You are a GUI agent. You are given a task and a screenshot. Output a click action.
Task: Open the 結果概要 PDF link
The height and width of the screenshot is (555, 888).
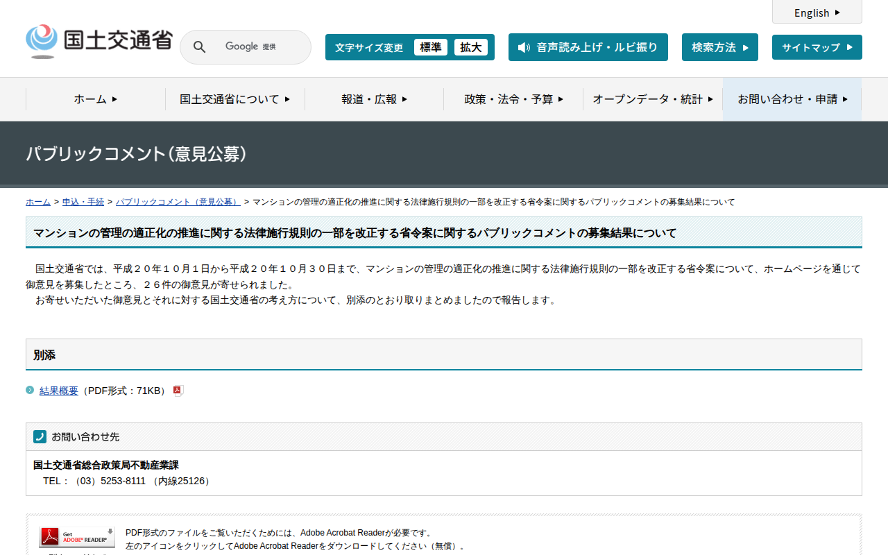(x=59, y=391)
